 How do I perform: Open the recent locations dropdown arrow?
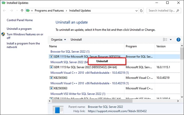tap(17, 11)
